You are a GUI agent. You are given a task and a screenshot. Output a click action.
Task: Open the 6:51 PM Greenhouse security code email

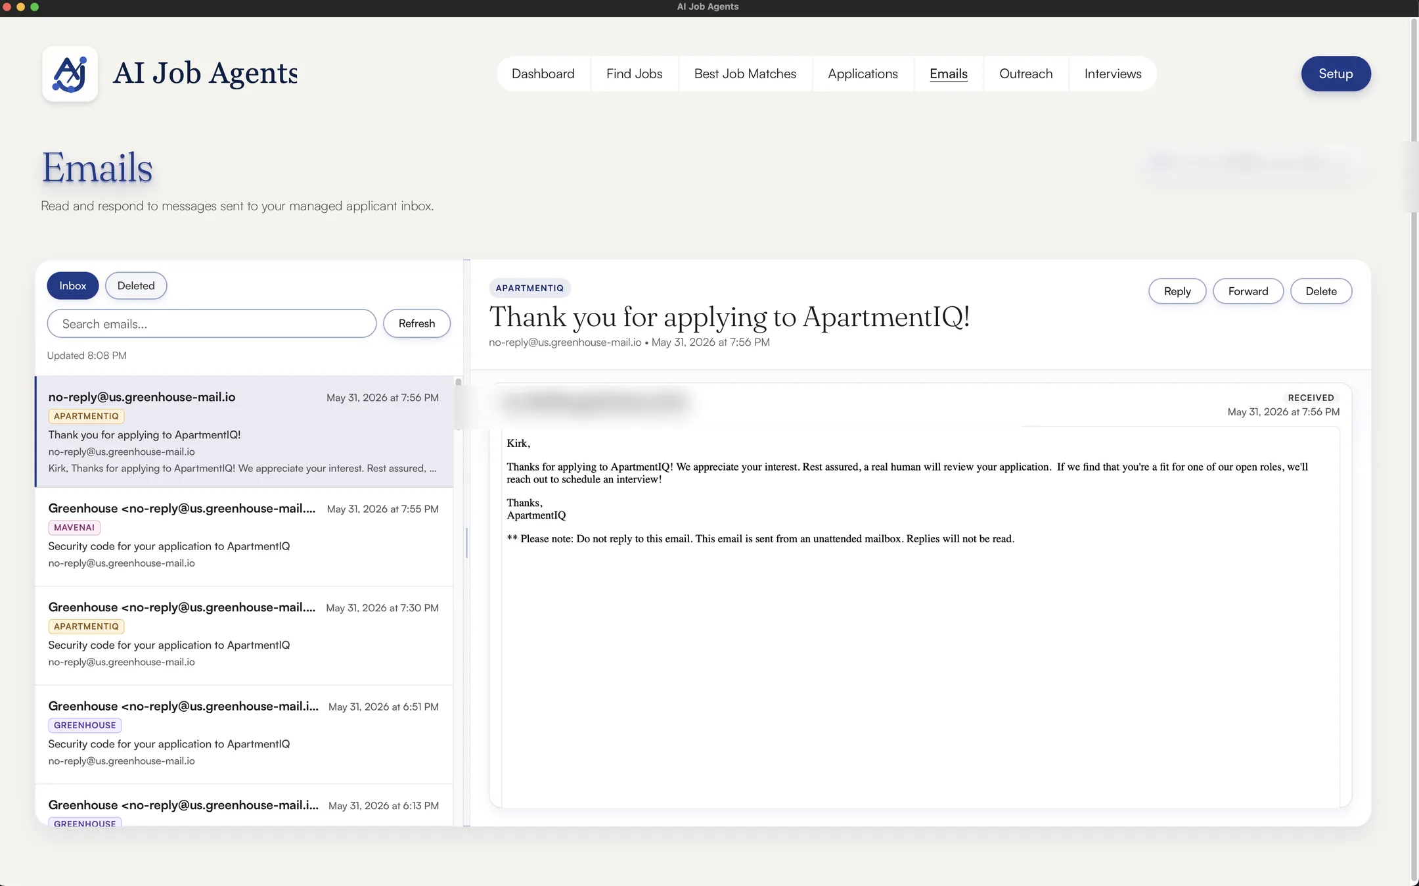point(244,734)
